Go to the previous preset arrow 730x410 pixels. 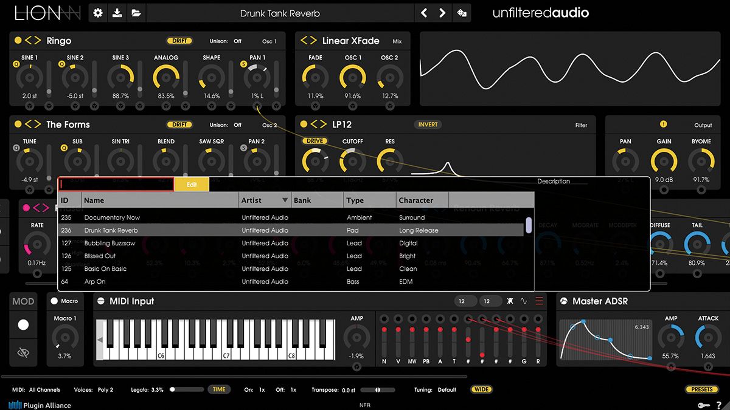pos(424,13)
